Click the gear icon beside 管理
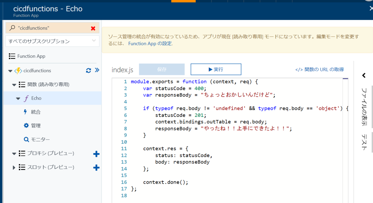Image resolution: width=373 pixels, height=203 pixels. coord(26,125)
